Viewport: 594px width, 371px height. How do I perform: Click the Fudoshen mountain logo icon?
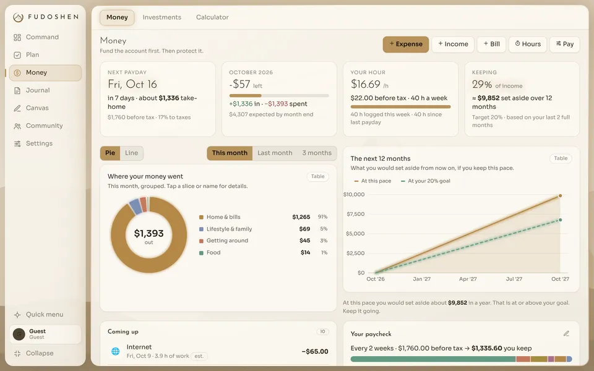pyautogui.click(x=18, y=17)
